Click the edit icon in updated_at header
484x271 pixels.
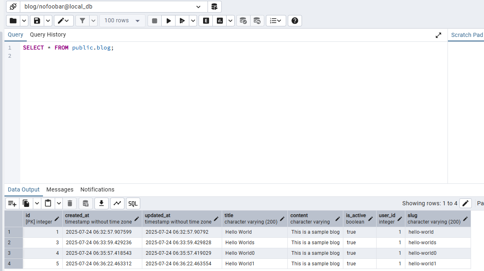(216, 219)
